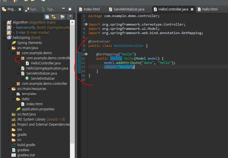Click the index.html file icon in tree

(23, 104)
